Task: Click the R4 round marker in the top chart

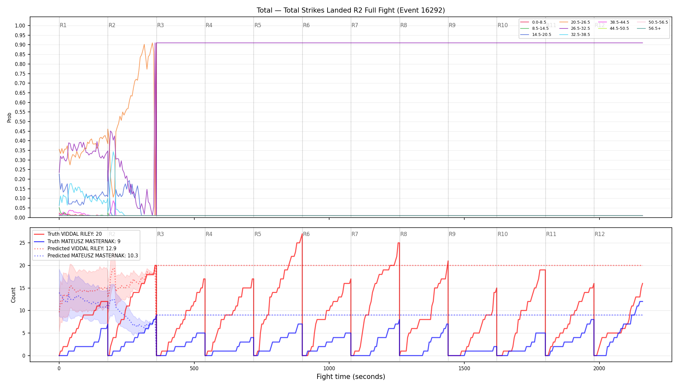Action: point(209,25)
